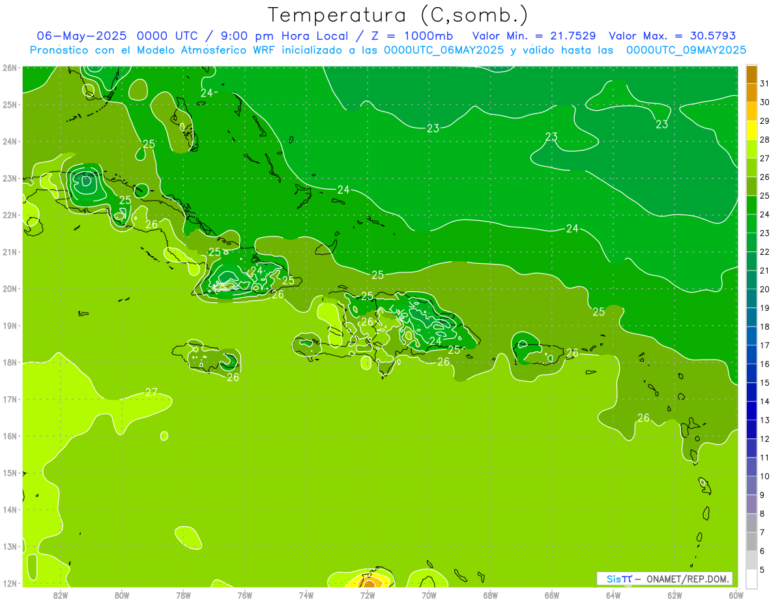The height and width of the screenshot is (604, 782).
Task: Click the teal color bar segment between 19 and 20
Action: 751,298
